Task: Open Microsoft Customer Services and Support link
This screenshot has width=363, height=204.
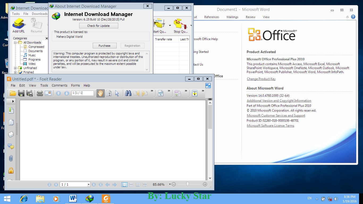Action: click(x=276, y=116)
